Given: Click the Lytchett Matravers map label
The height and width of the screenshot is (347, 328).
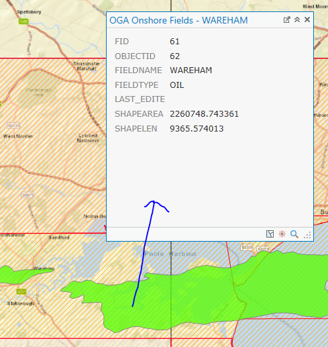Looking at the screenshot, I should pos(88,138).
